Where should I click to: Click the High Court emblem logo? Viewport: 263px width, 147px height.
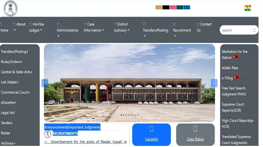[x=10, y=8]
